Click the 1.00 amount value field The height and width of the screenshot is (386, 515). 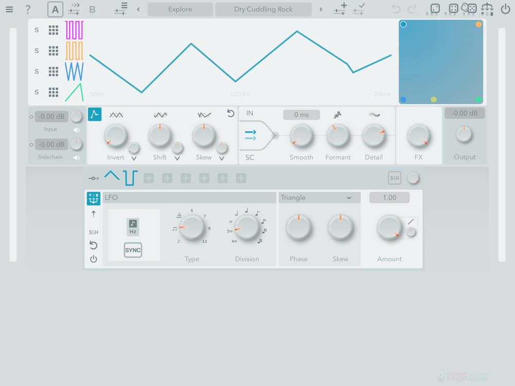[389, 198]
